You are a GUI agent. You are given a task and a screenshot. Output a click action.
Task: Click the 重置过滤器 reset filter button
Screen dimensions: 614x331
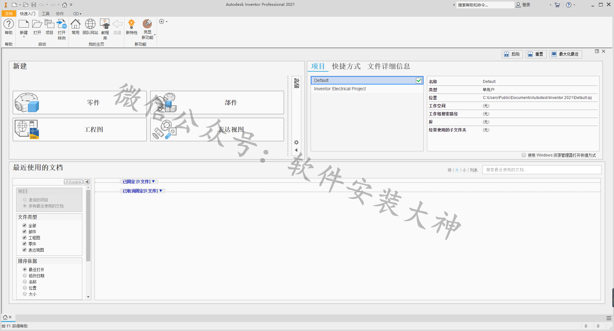pos(73,182)
